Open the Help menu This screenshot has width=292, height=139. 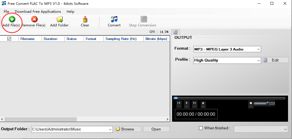[x=70, y=12]
